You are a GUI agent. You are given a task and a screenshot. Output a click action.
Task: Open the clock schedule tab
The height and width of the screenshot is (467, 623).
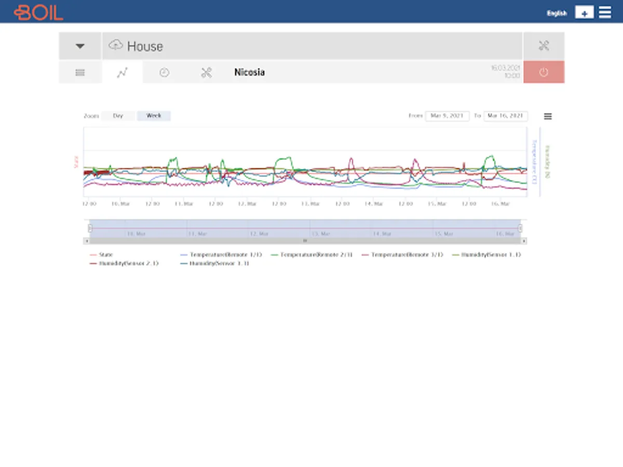click(164, 73)
